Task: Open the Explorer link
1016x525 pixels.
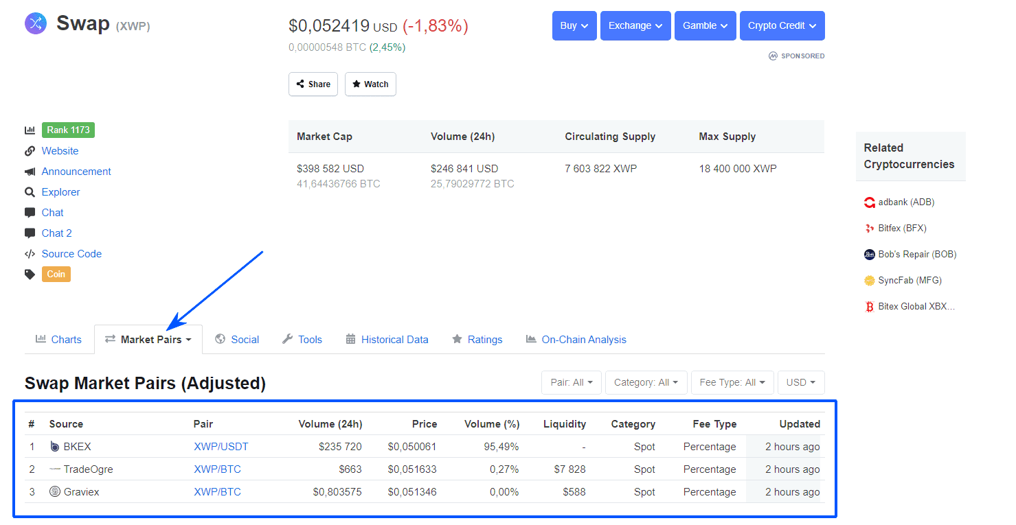Action: pos(60,192)
